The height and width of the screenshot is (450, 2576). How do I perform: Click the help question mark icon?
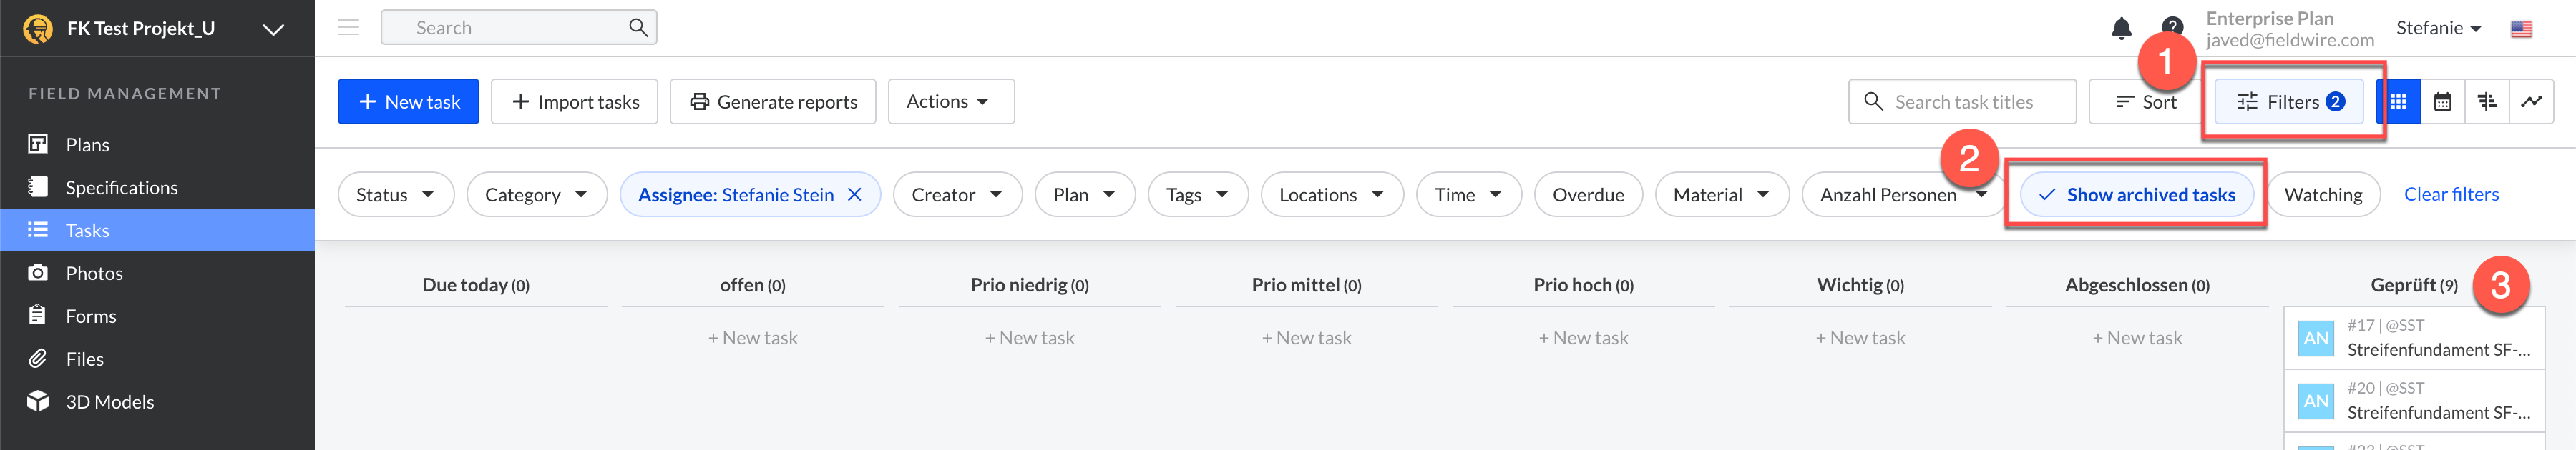pos(2171,26)
